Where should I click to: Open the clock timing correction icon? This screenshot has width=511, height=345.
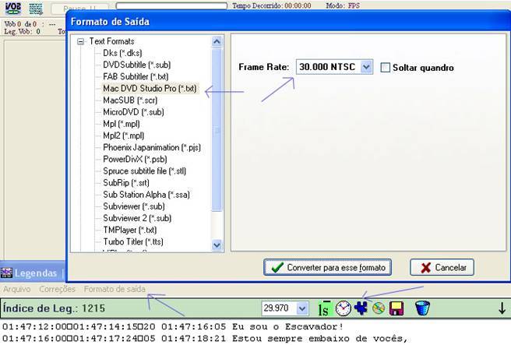[344, 308]
